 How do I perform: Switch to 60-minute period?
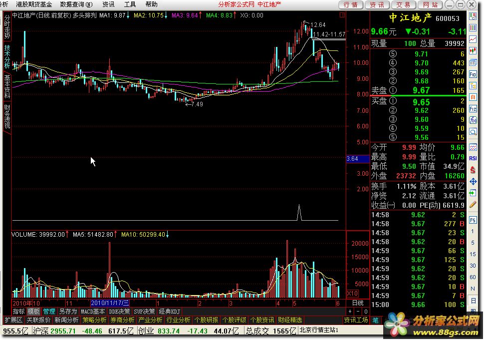click(473, 277)
